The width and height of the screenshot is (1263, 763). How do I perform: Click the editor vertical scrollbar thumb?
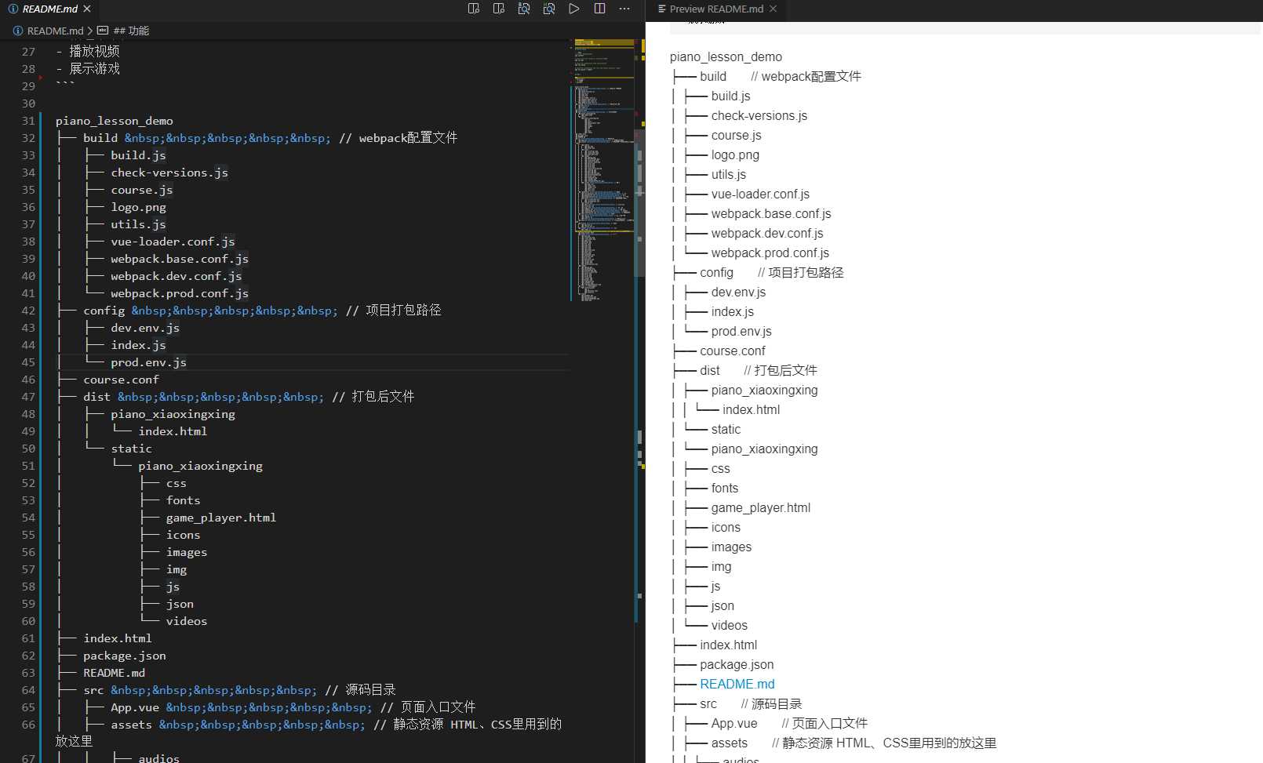pos(639,204)
